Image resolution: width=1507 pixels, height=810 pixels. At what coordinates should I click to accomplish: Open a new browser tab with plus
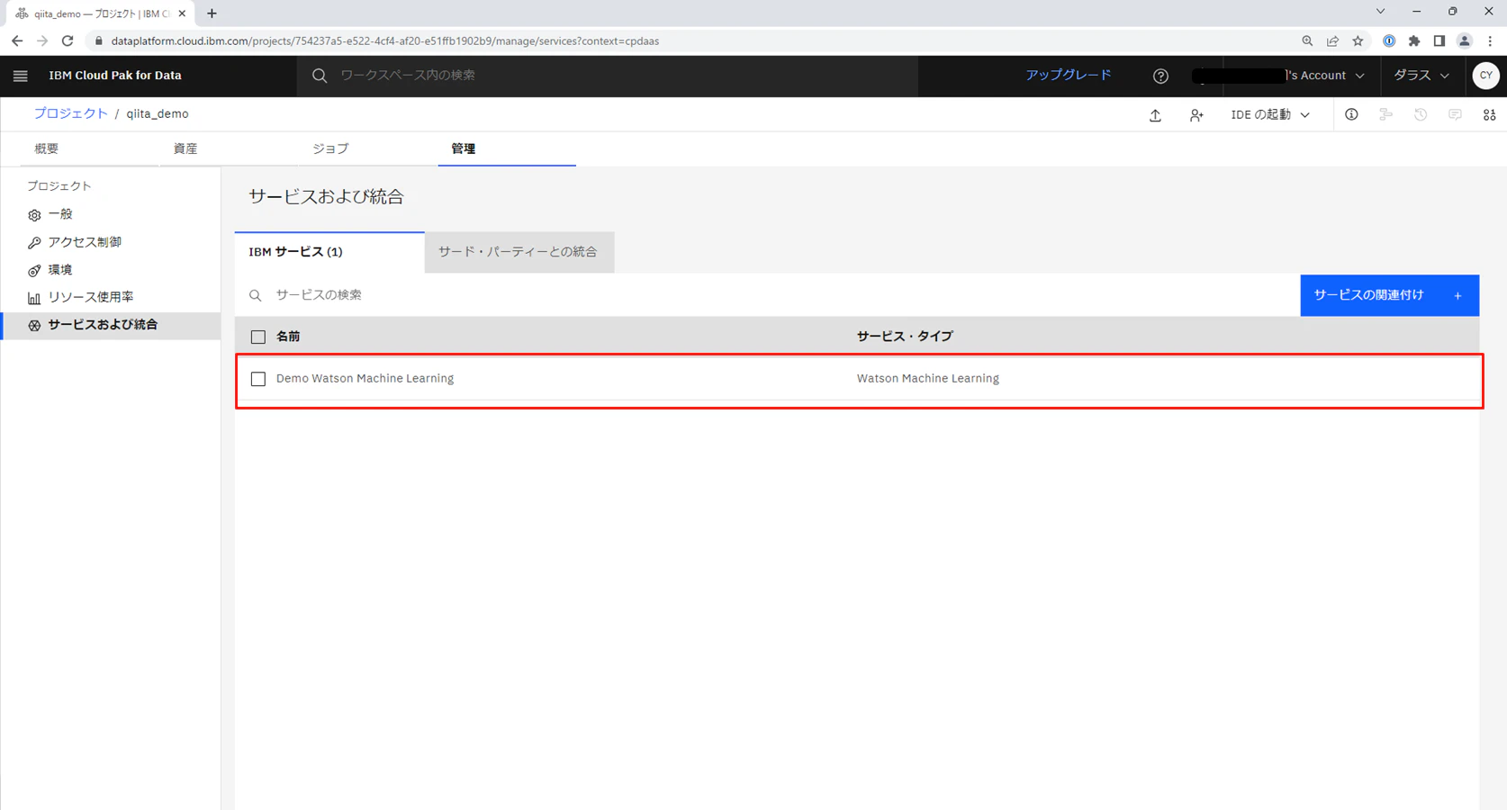pyautogui.click(x=212, y=13)
